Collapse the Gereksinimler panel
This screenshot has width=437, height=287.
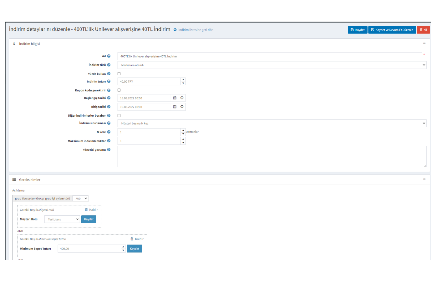424,179
